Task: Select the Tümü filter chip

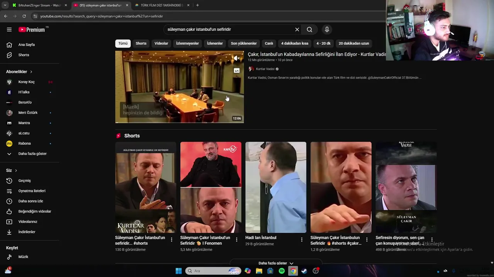Action: (123, 43)
